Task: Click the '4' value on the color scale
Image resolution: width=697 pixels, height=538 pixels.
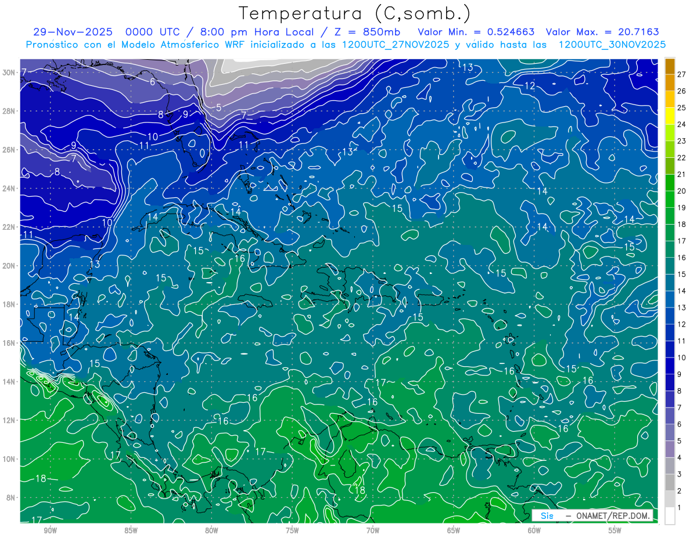Action: point(680,458)
